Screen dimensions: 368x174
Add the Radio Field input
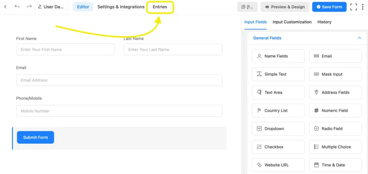335,129
